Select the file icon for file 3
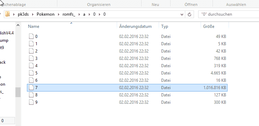Viewport: 259px width, 126px height. (x=31, y=58)
